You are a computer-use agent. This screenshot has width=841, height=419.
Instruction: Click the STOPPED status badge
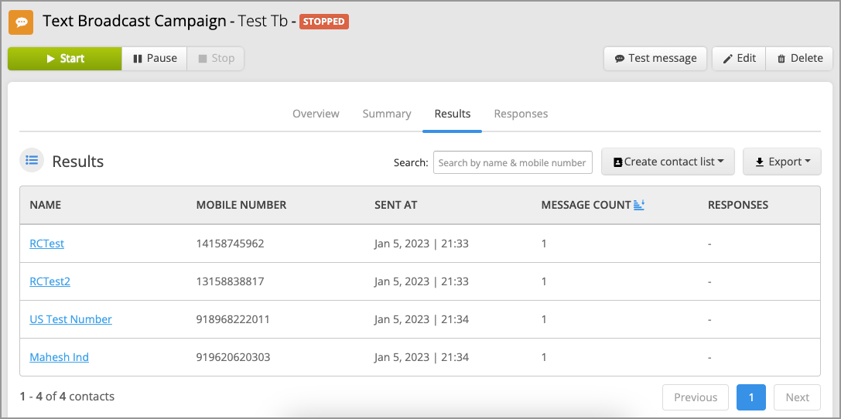(x=324, y=22)
